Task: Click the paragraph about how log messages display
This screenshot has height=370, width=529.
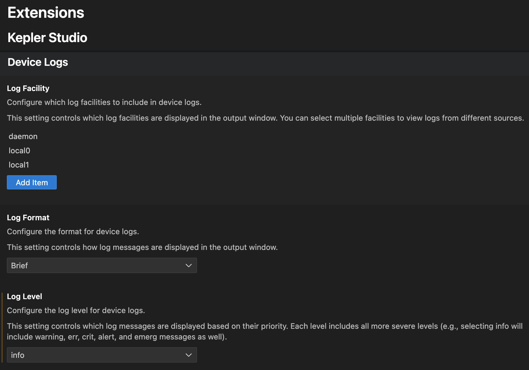Action: click(x=142, y=247)
